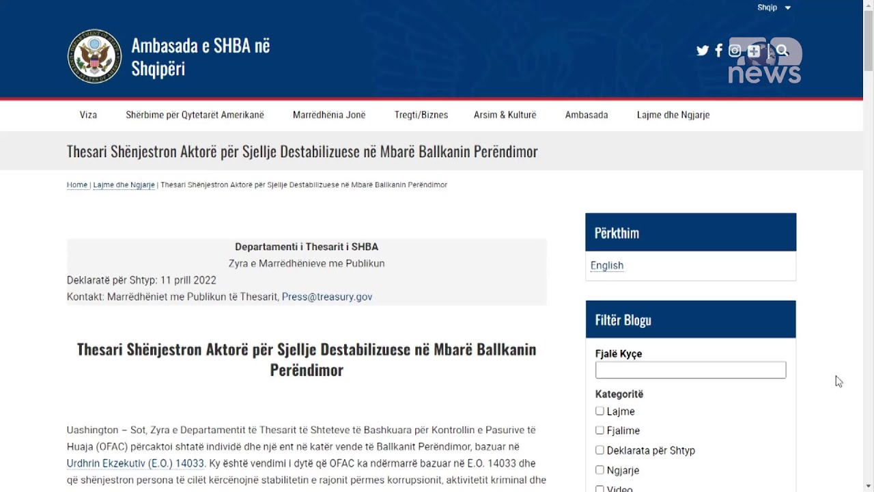Click 'Deklaratë për Shtyp: 11 prill 2022' text

pyautogui.click(x=141, y=280)
